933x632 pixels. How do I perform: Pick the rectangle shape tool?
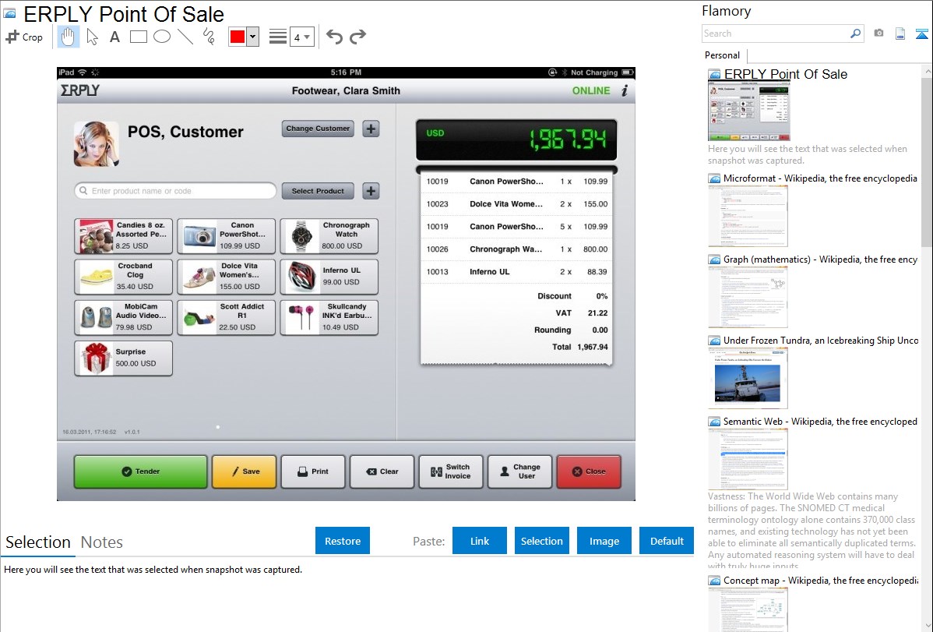[138, 37]
